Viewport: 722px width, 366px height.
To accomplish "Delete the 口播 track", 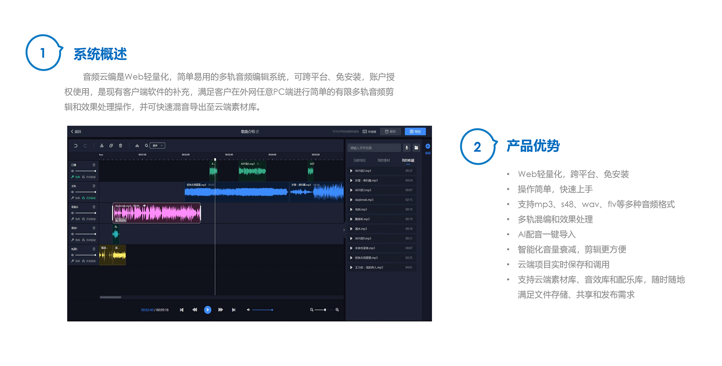I will click(94, 165).
